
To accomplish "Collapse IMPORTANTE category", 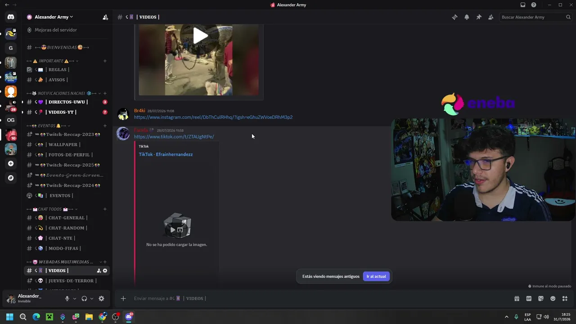I will click(52, 61).
